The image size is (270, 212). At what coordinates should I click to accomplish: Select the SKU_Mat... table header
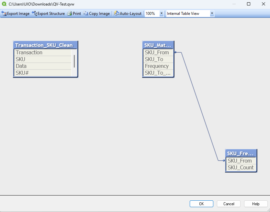click(x=158, y=45)
